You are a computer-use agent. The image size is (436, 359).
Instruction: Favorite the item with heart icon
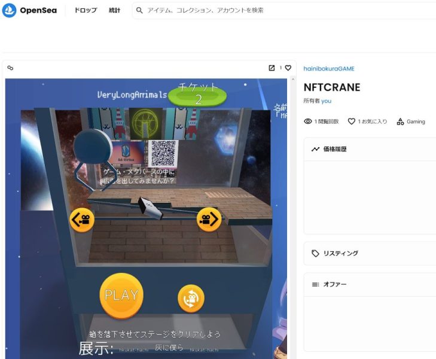(x=288, y=68)
